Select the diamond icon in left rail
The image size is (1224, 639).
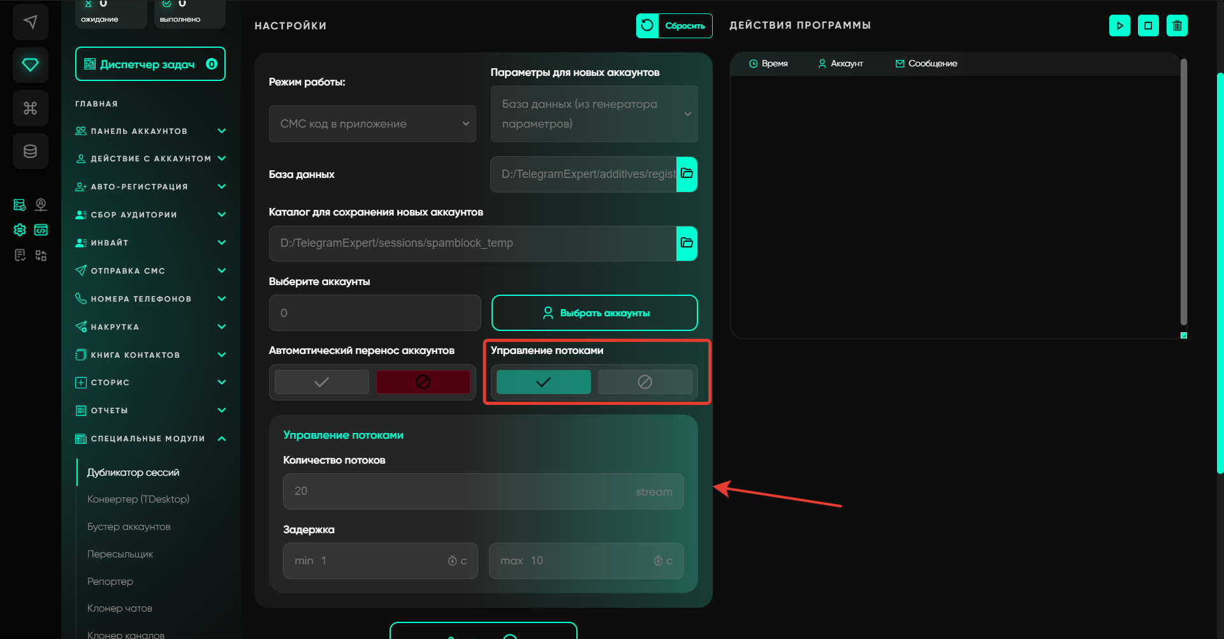click(30, 65)
